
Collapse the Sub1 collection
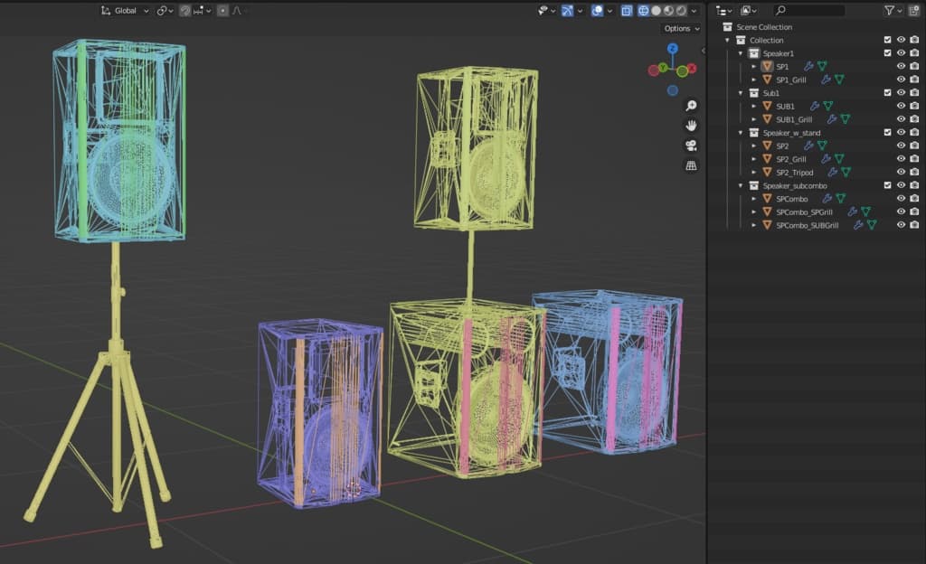coord(742,93)
